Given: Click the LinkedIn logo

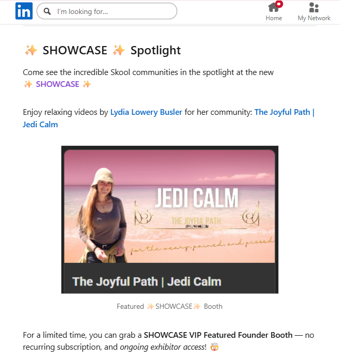Looking at the screenshot, I should pyautogui.click(x=24, y=11).
